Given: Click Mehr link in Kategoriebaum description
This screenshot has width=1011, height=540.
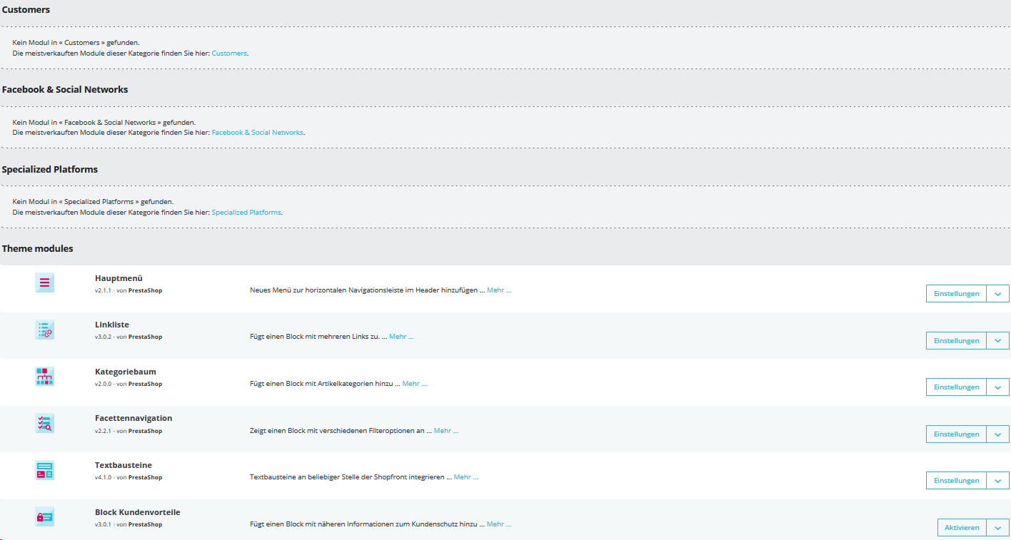Looking at the screenshot, I should pos(415,384).
